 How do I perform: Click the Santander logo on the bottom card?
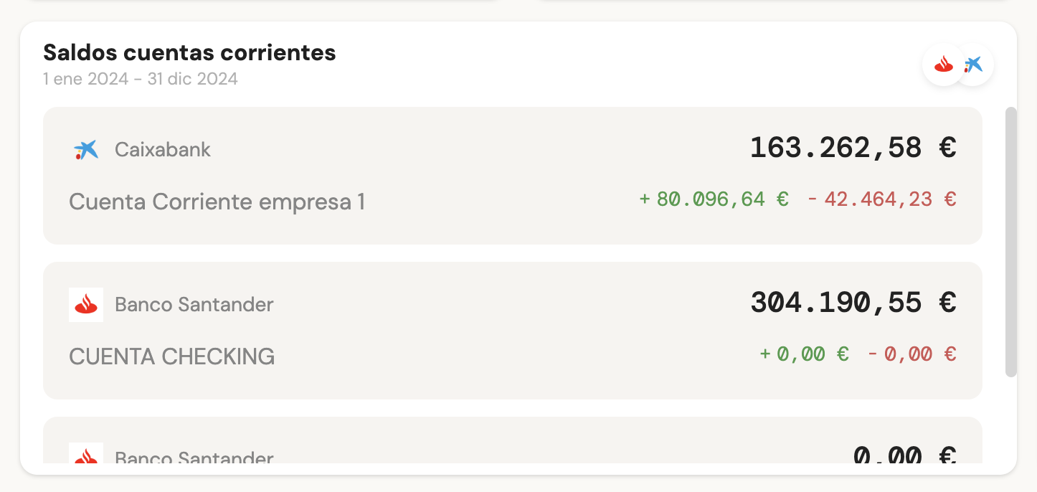(x=86, y=455)
